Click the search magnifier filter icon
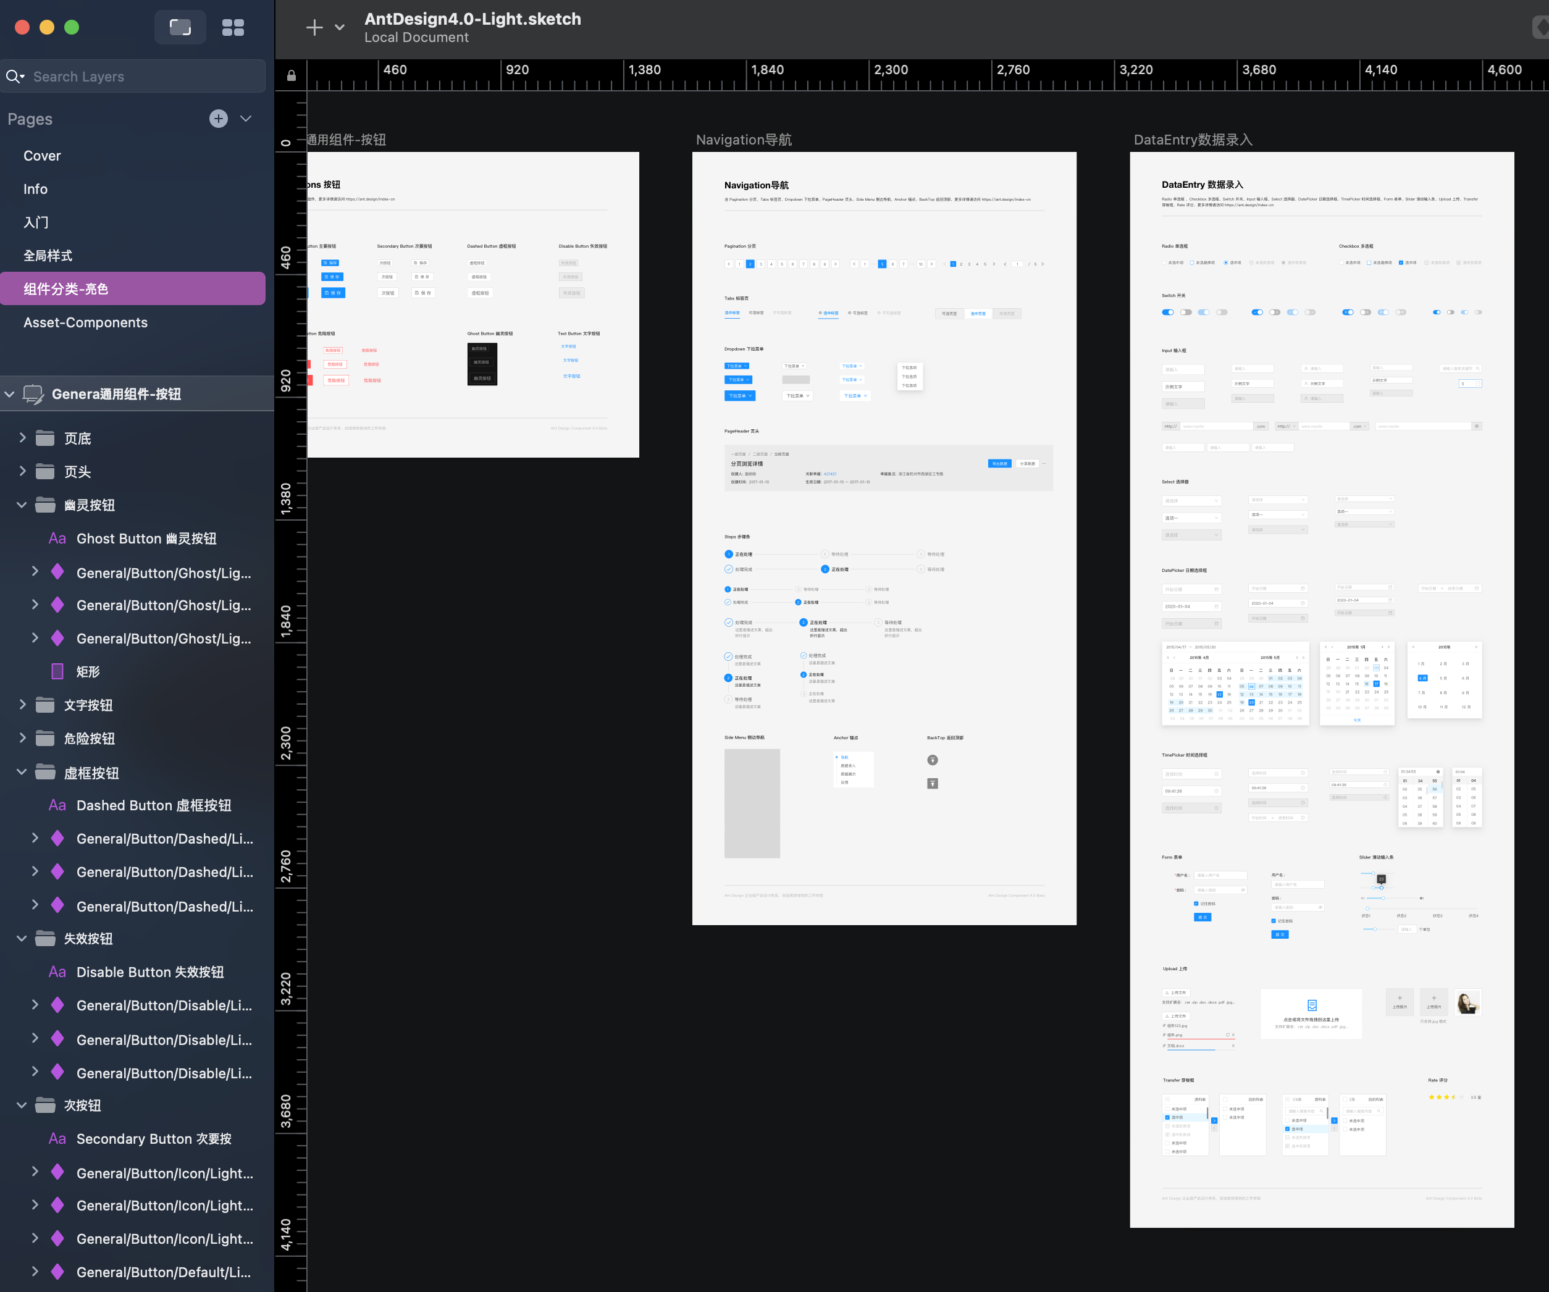The height and width of the screenshot is (1292, 1549). click(14, 76)
